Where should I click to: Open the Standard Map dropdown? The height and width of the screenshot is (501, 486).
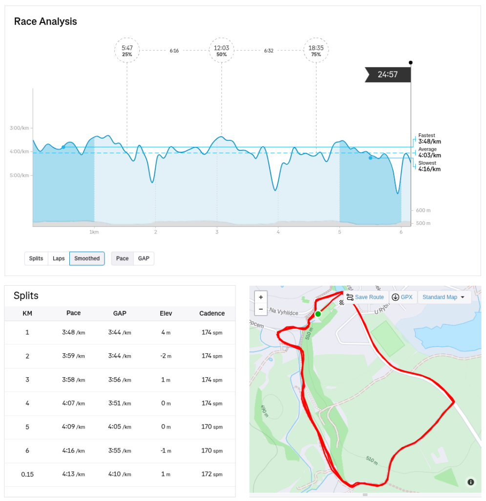click(x=444, y=297)
